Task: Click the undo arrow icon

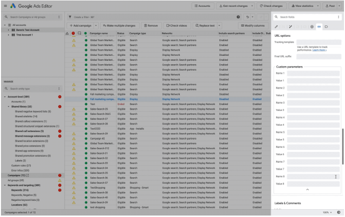Action: click(x=248, y=17)
